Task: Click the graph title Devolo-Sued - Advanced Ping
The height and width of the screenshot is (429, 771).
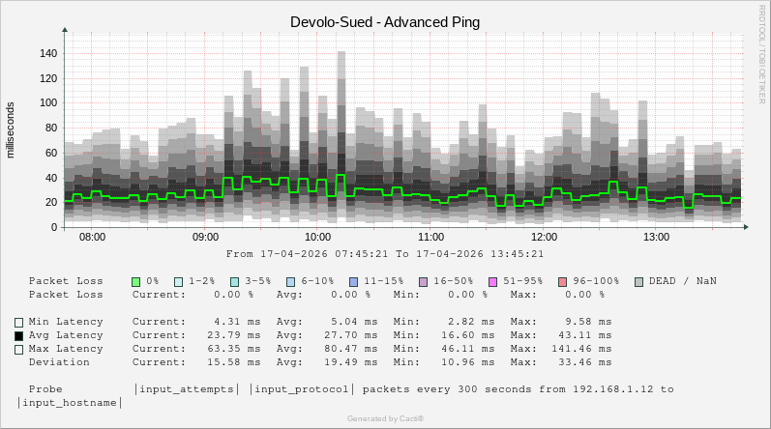Action: (x=385, y=21)
